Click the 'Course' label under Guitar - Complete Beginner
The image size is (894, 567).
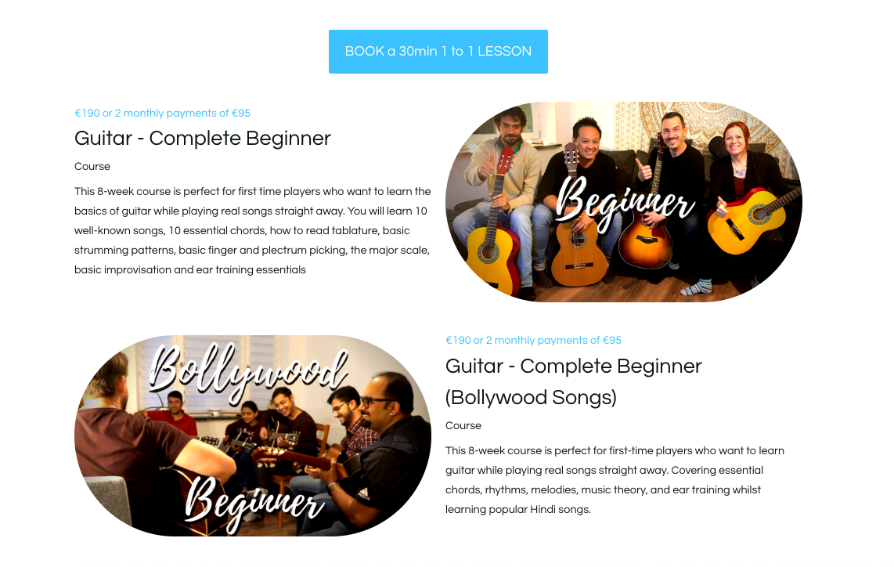click(x=92, y=167)
